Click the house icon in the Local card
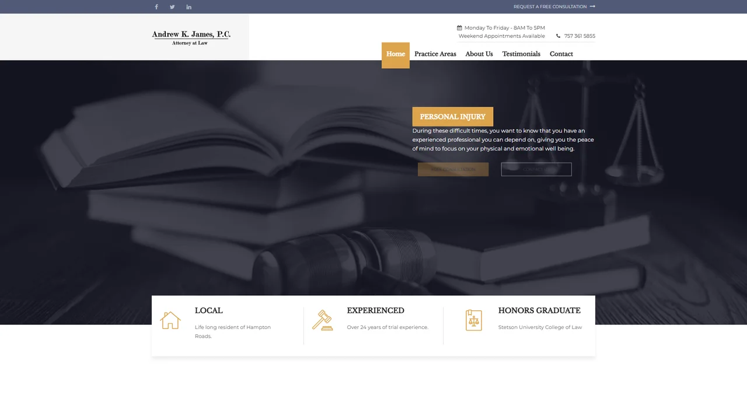 [x=170, y=320]
